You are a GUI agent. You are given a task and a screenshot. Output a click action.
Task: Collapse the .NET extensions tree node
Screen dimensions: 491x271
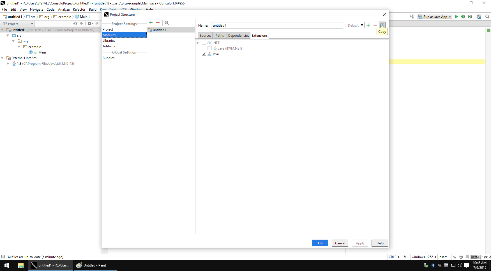pos(198,43)
